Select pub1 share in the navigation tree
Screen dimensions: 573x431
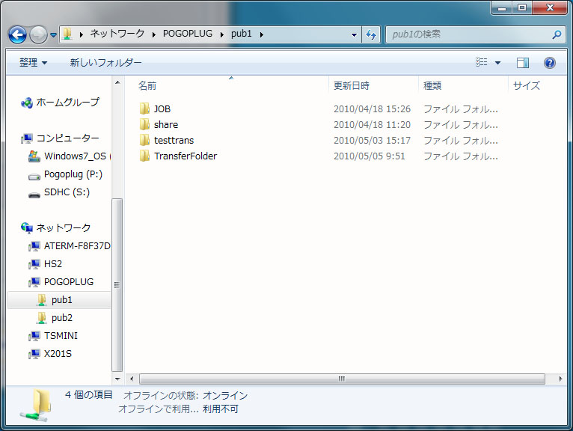pos(62,300)
